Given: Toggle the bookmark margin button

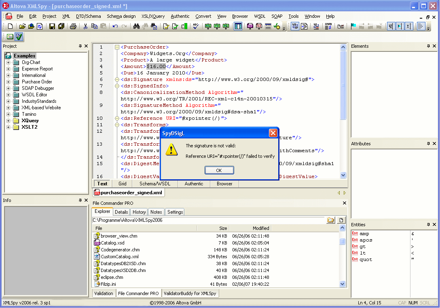Looking at the screenshot, I should click(399, 26).
